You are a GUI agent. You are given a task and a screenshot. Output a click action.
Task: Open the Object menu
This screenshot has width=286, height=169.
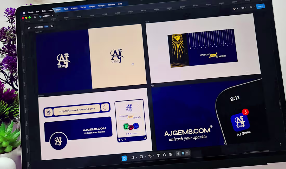click(x=58, y=9)
